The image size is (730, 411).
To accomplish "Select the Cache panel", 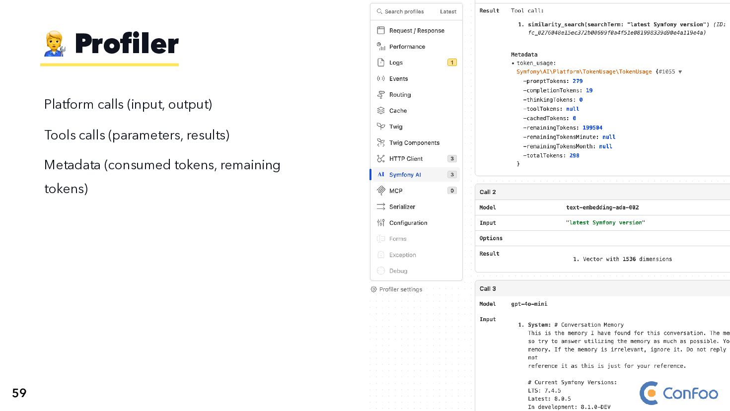I will (416, 111).
